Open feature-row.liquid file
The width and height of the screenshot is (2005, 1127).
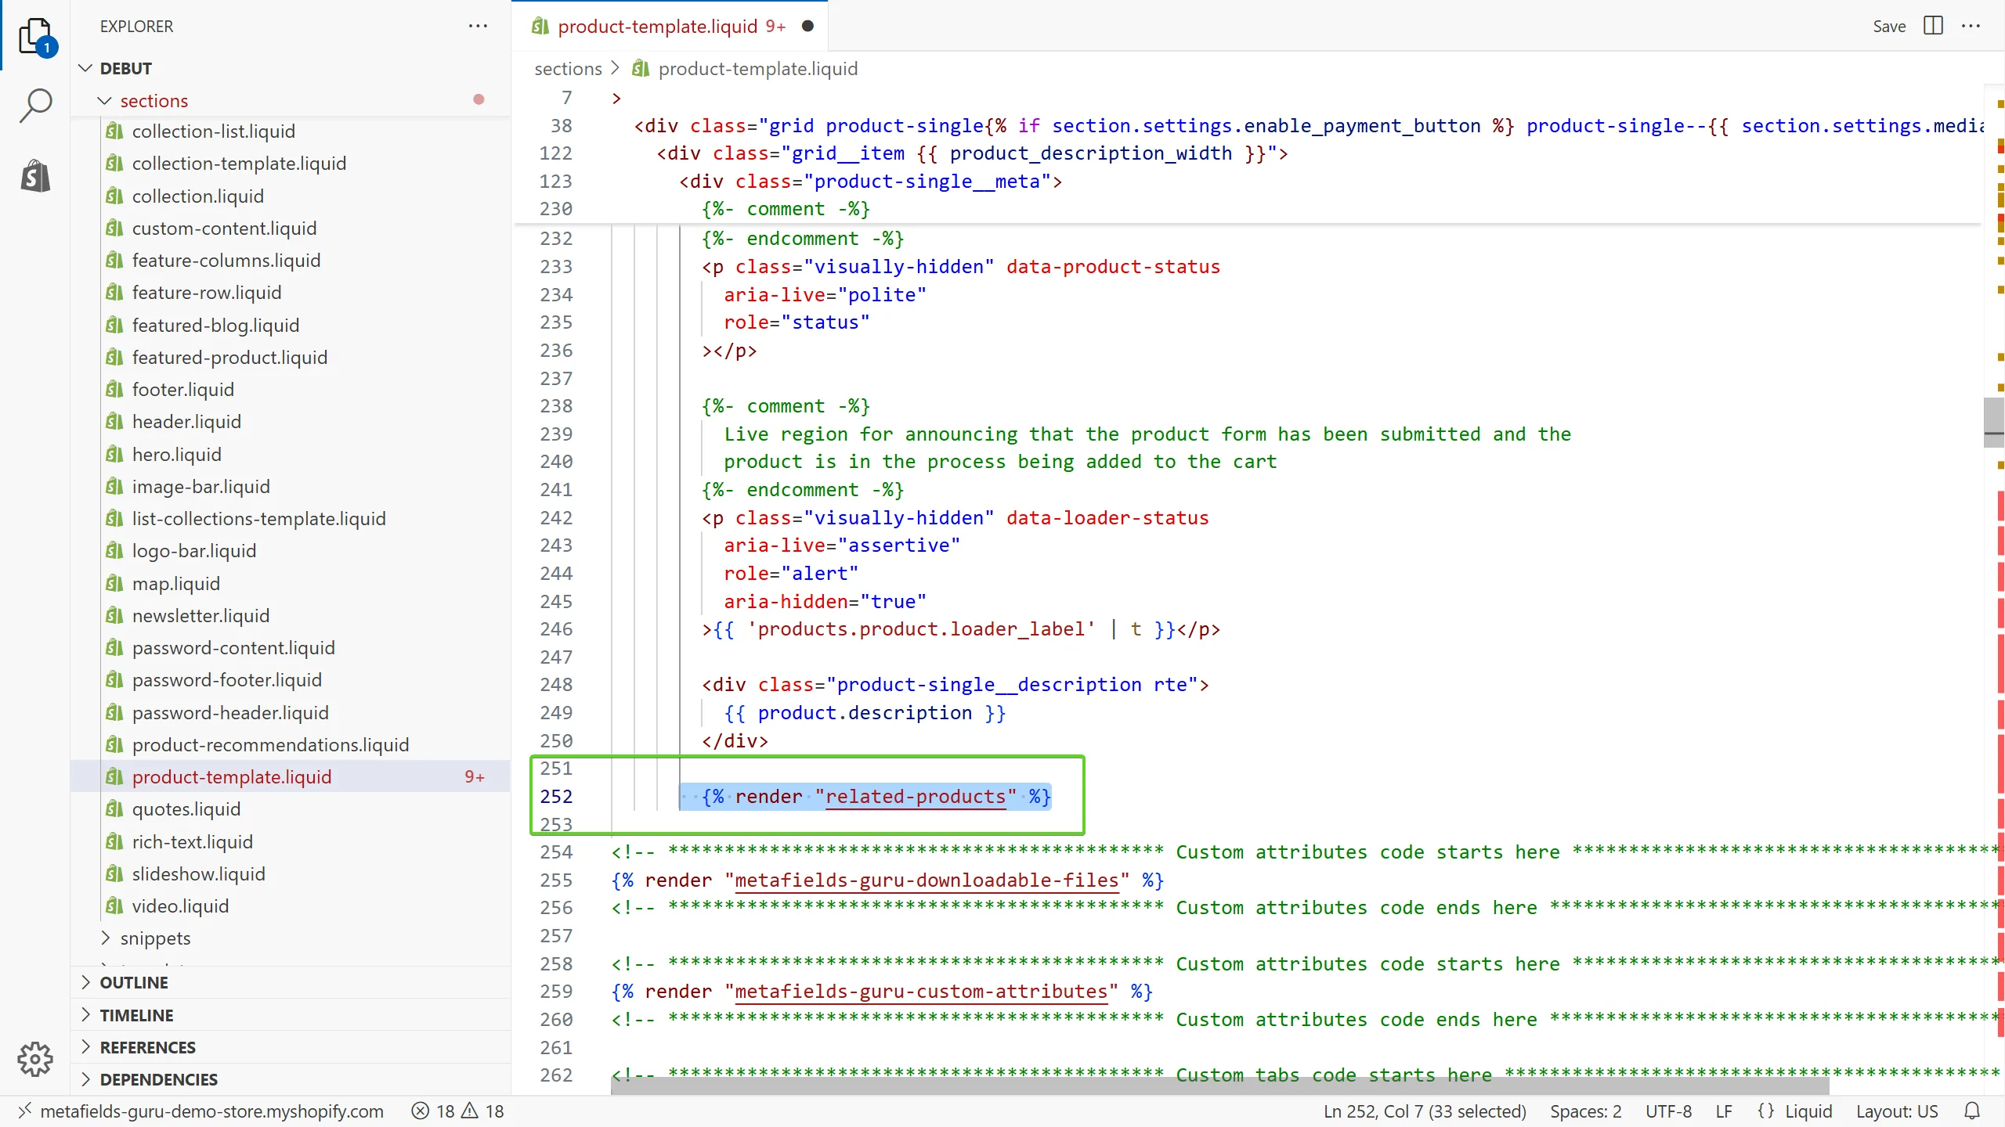pos(207,292)
